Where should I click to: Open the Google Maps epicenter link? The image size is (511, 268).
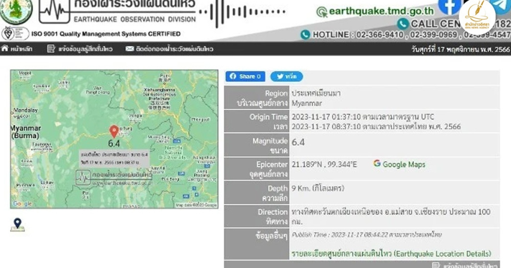[x=403, y=164]
